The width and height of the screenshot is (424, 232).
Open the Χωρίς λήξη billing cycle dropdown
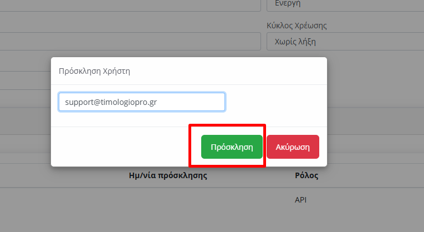pos(345,42)
